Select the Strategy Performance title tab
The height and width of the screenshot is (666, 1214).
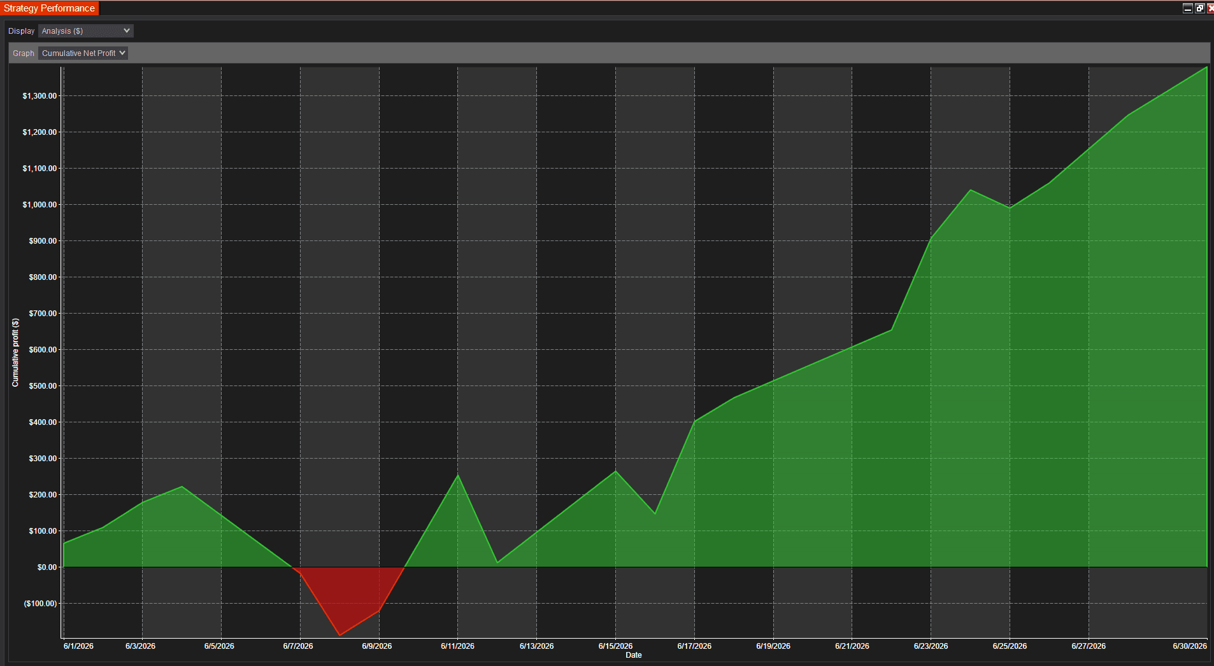[50, 8]
